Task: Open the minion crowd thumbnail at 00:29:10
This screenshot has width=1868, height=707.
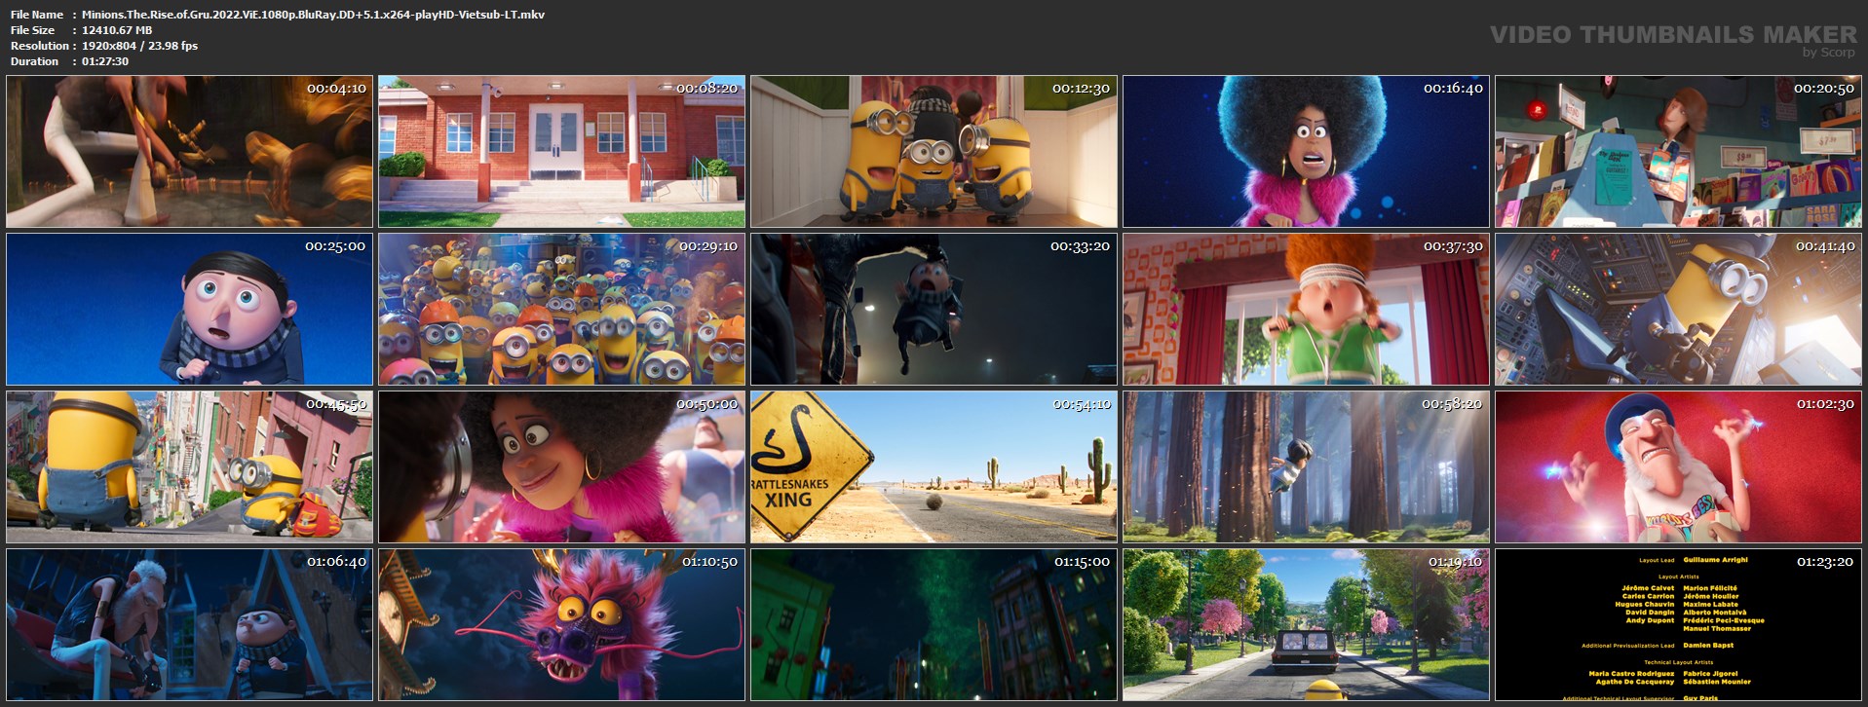Action: point(562,310)
